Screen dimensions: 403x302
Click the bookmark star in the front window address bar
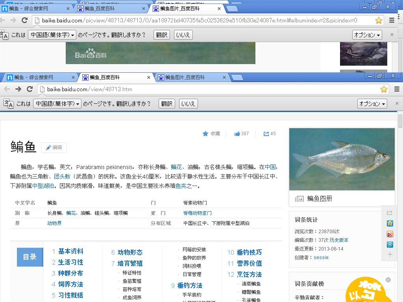[384, 89]
